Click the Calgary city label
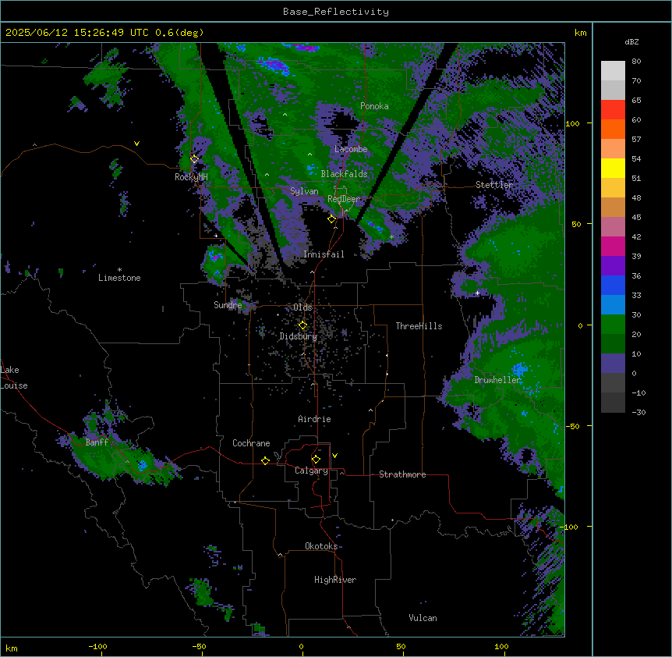This screenshot has height=657, width=672. point(312,471)
